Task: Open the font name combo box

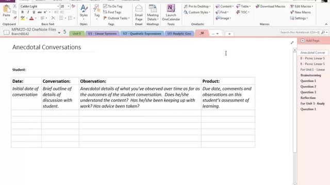Action: coord(40,6)
